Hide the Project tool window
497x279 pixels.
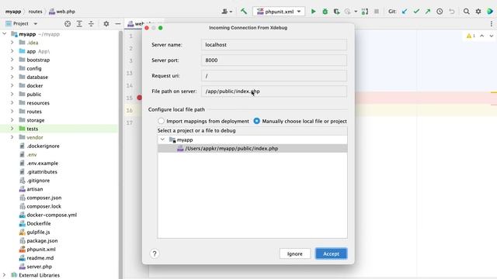[117, 24]
